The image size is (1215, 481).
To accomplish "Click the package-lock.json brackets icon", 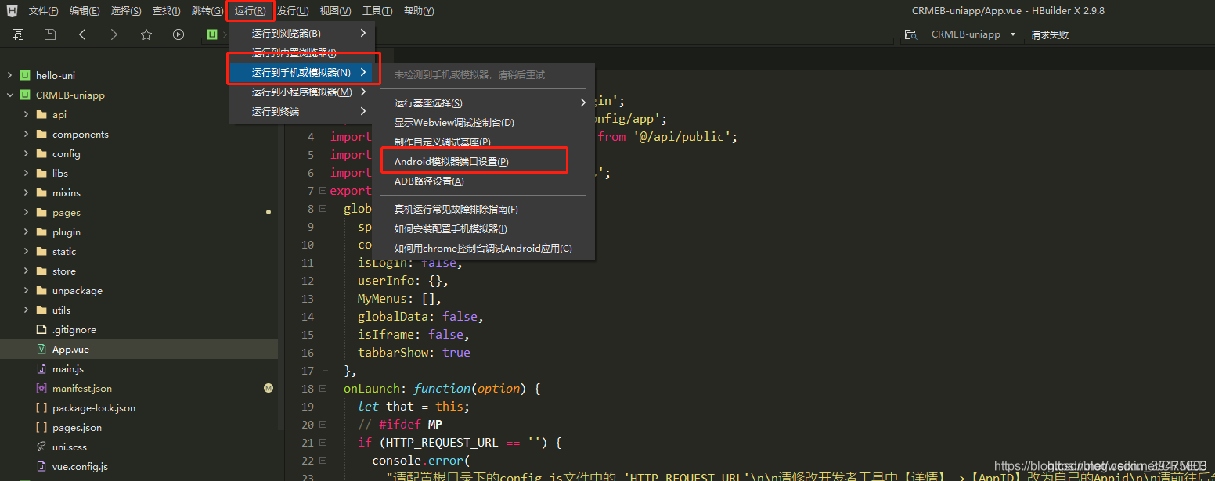I will pos(41,407).
